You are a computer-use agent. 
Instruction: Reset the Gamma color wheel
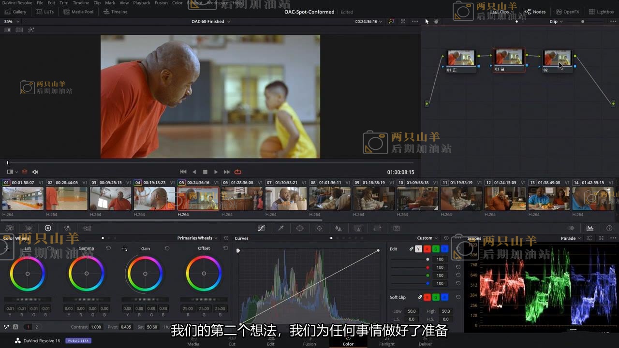(108, 248)
